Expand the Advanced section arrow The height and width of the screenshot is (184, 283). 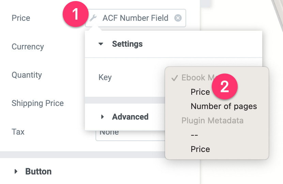[x=102, y=117]
